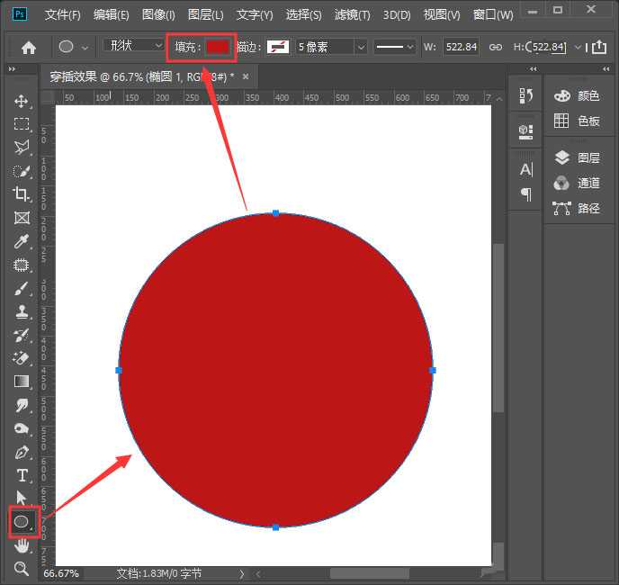Select the Zoom tool in toolbar

tap(22, 568)
